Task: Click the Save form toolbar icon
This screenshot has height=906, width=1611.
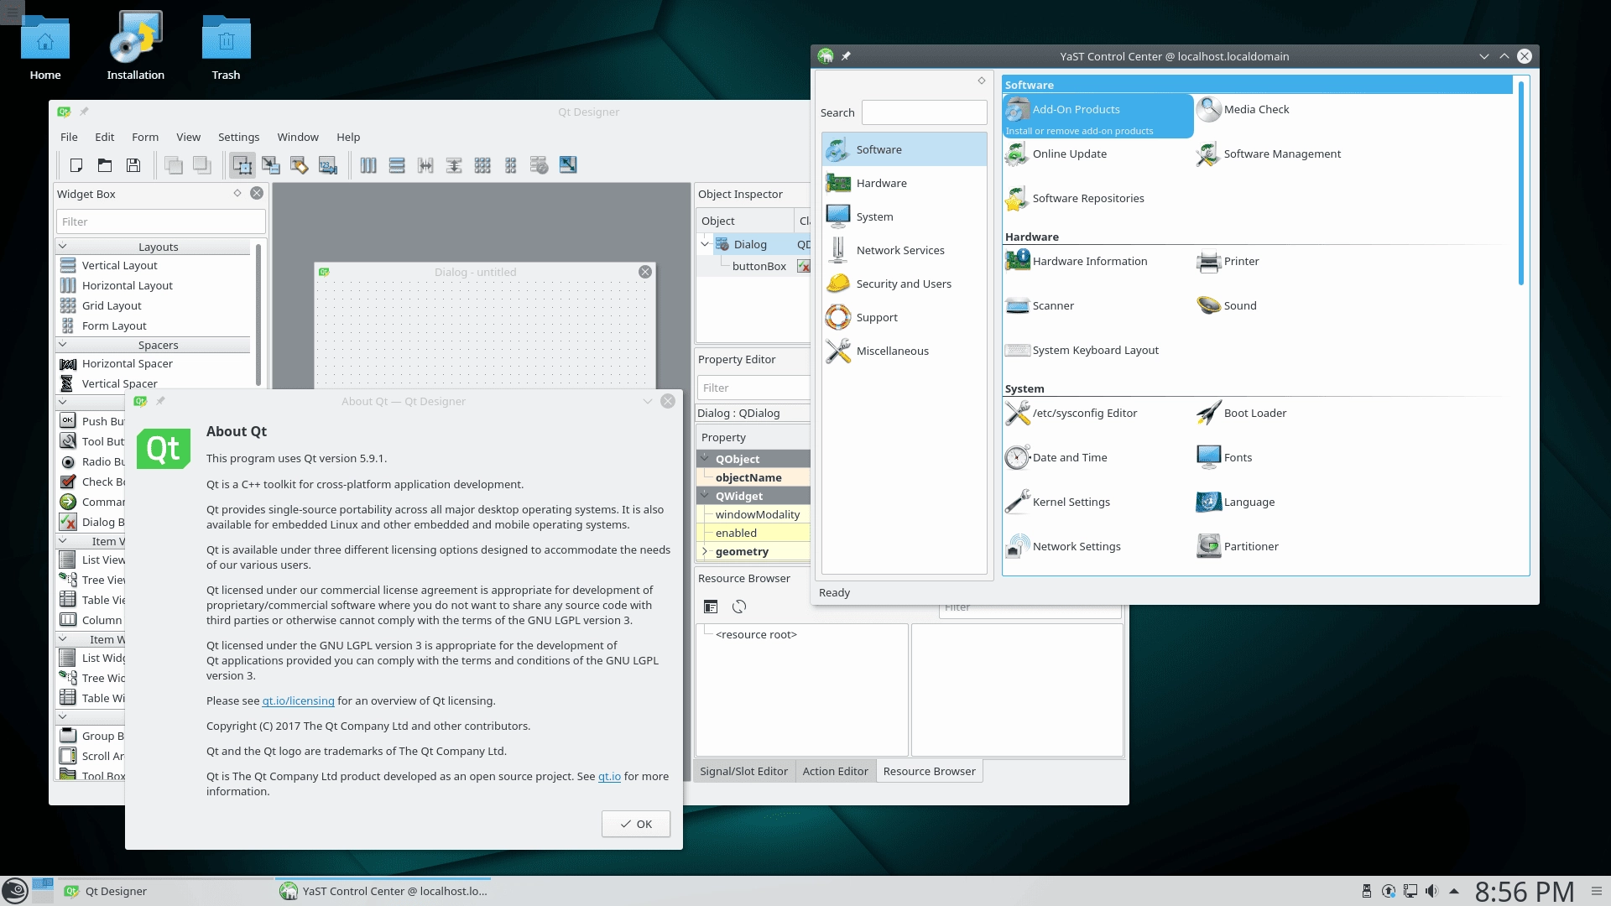Action: 133,165
